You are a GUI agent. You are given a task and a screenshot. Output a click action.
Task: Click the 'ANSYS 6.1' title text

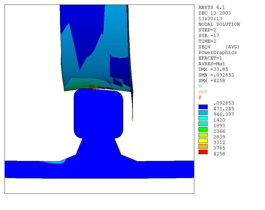click(x=211, y=8)
